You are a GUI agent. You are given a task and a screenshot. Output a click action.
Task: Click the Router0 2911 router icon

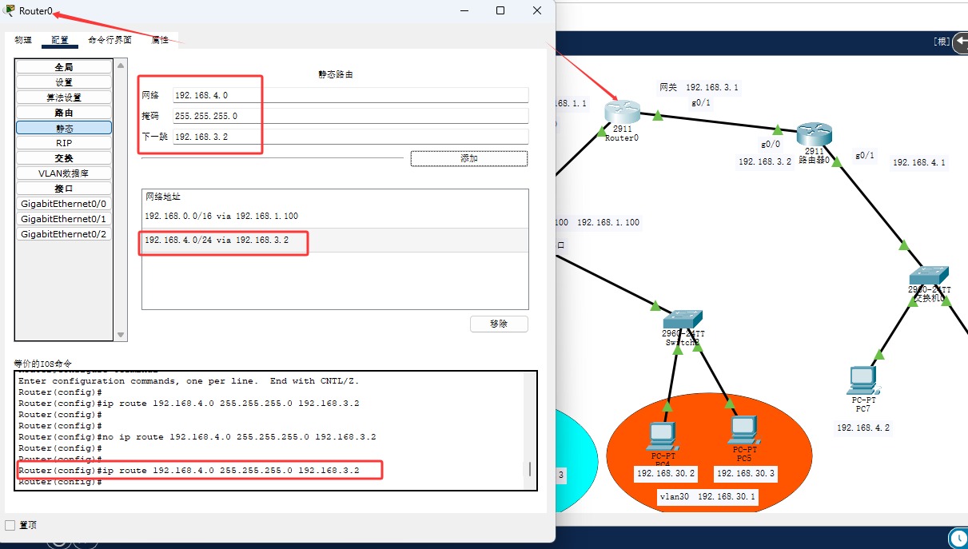pos(622,113)
